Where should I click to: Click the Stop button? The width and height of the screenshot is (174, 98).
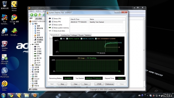[x=62, y=84]
